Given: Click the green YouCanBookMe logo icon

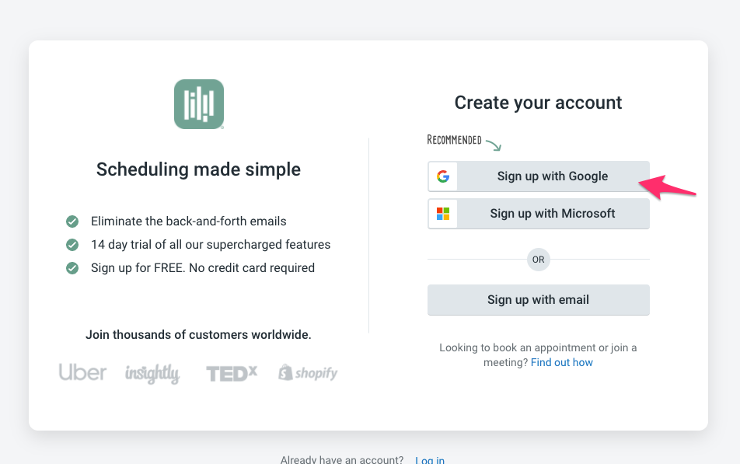Looking at the screenshot, I should coord(199,104).
